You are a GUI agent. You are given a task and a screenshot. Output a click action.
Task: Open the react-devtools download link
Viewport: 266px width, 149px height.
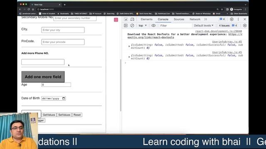[x=185, y=36]
